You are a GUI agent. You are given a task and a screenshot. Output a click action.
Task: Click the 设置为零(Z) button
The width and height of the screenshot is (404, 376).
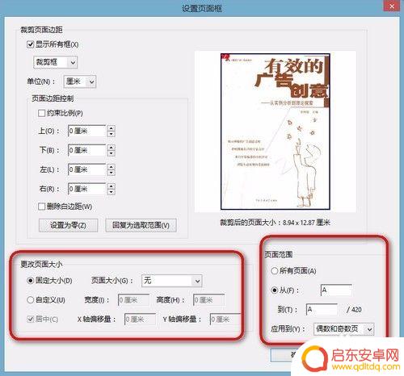[x=68, y=225]
